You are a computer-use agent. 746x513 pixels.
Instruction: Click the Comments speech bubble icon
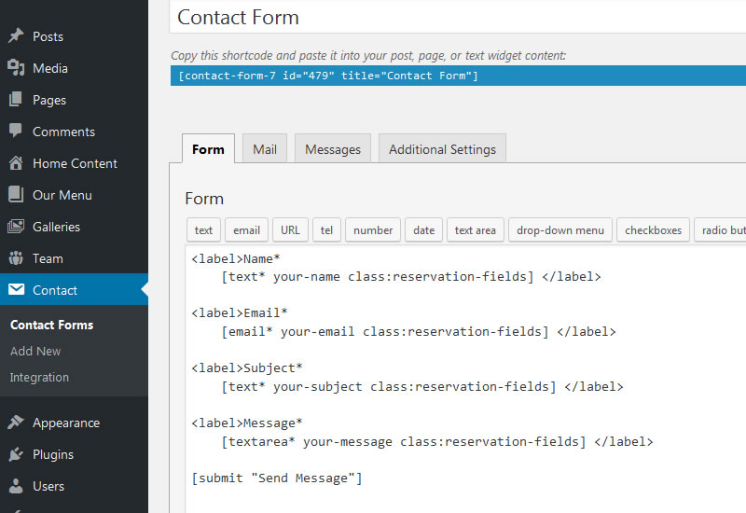coord(16,132)
